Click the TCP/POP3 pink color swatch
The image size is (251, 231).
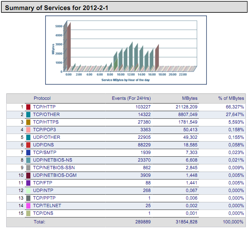[x=28, y=130]
